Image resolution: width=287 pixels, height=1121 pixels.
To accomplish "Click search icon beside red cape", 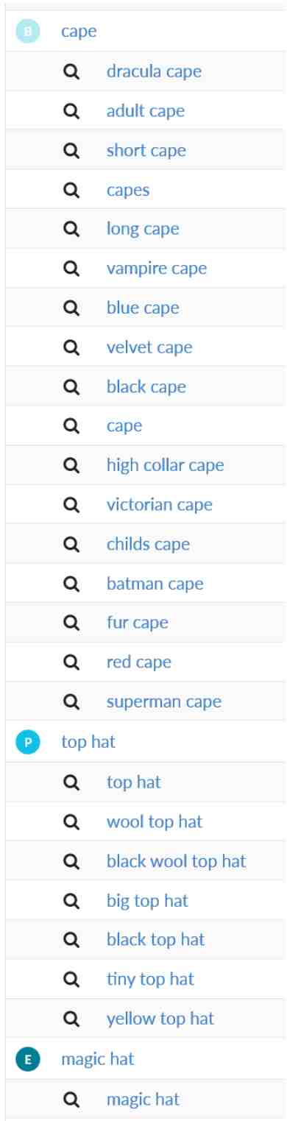I will (x=71, y=662).
